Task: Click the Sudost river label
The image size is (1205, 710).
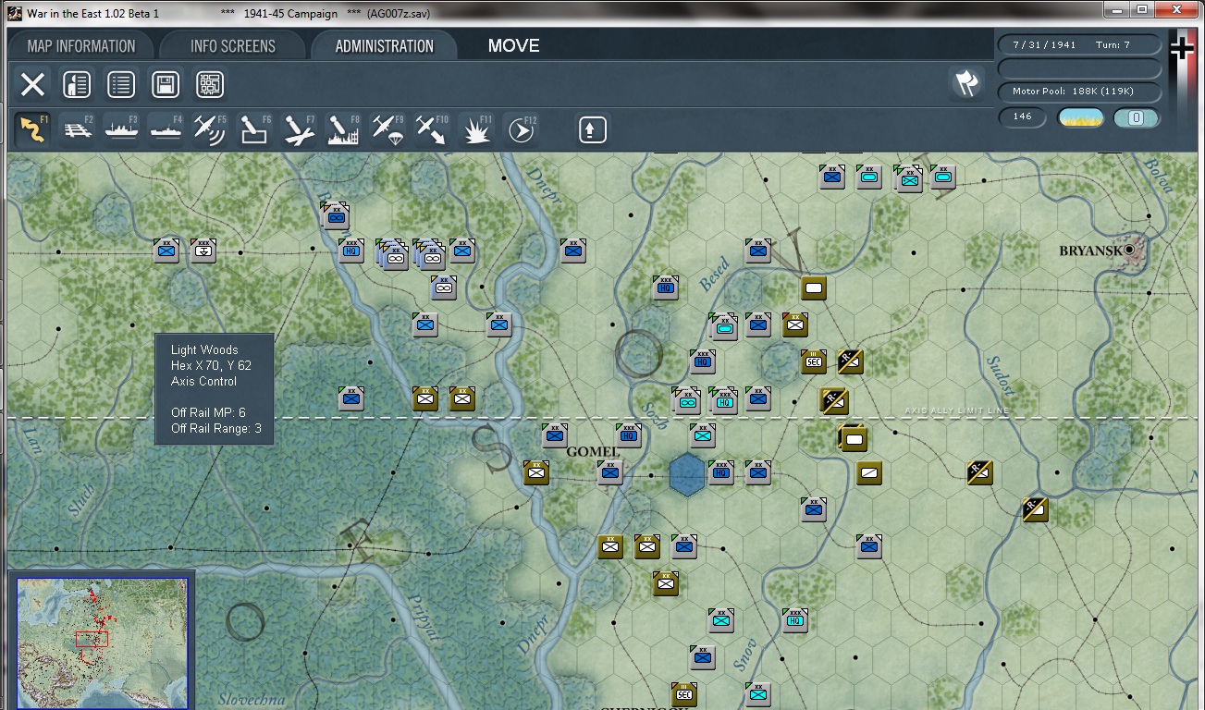Action: [1002, 378]
